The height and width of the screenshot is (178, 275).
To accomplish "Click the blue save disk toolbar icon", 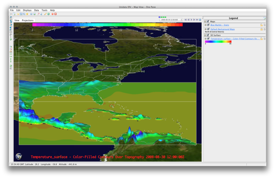I will point(21,14).
